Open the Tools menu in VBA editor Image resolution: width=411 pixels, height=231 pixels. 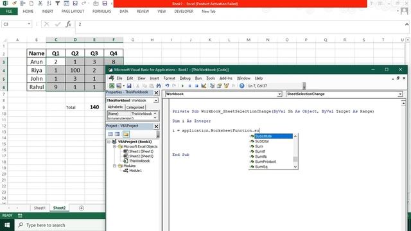tap(211, 78)
